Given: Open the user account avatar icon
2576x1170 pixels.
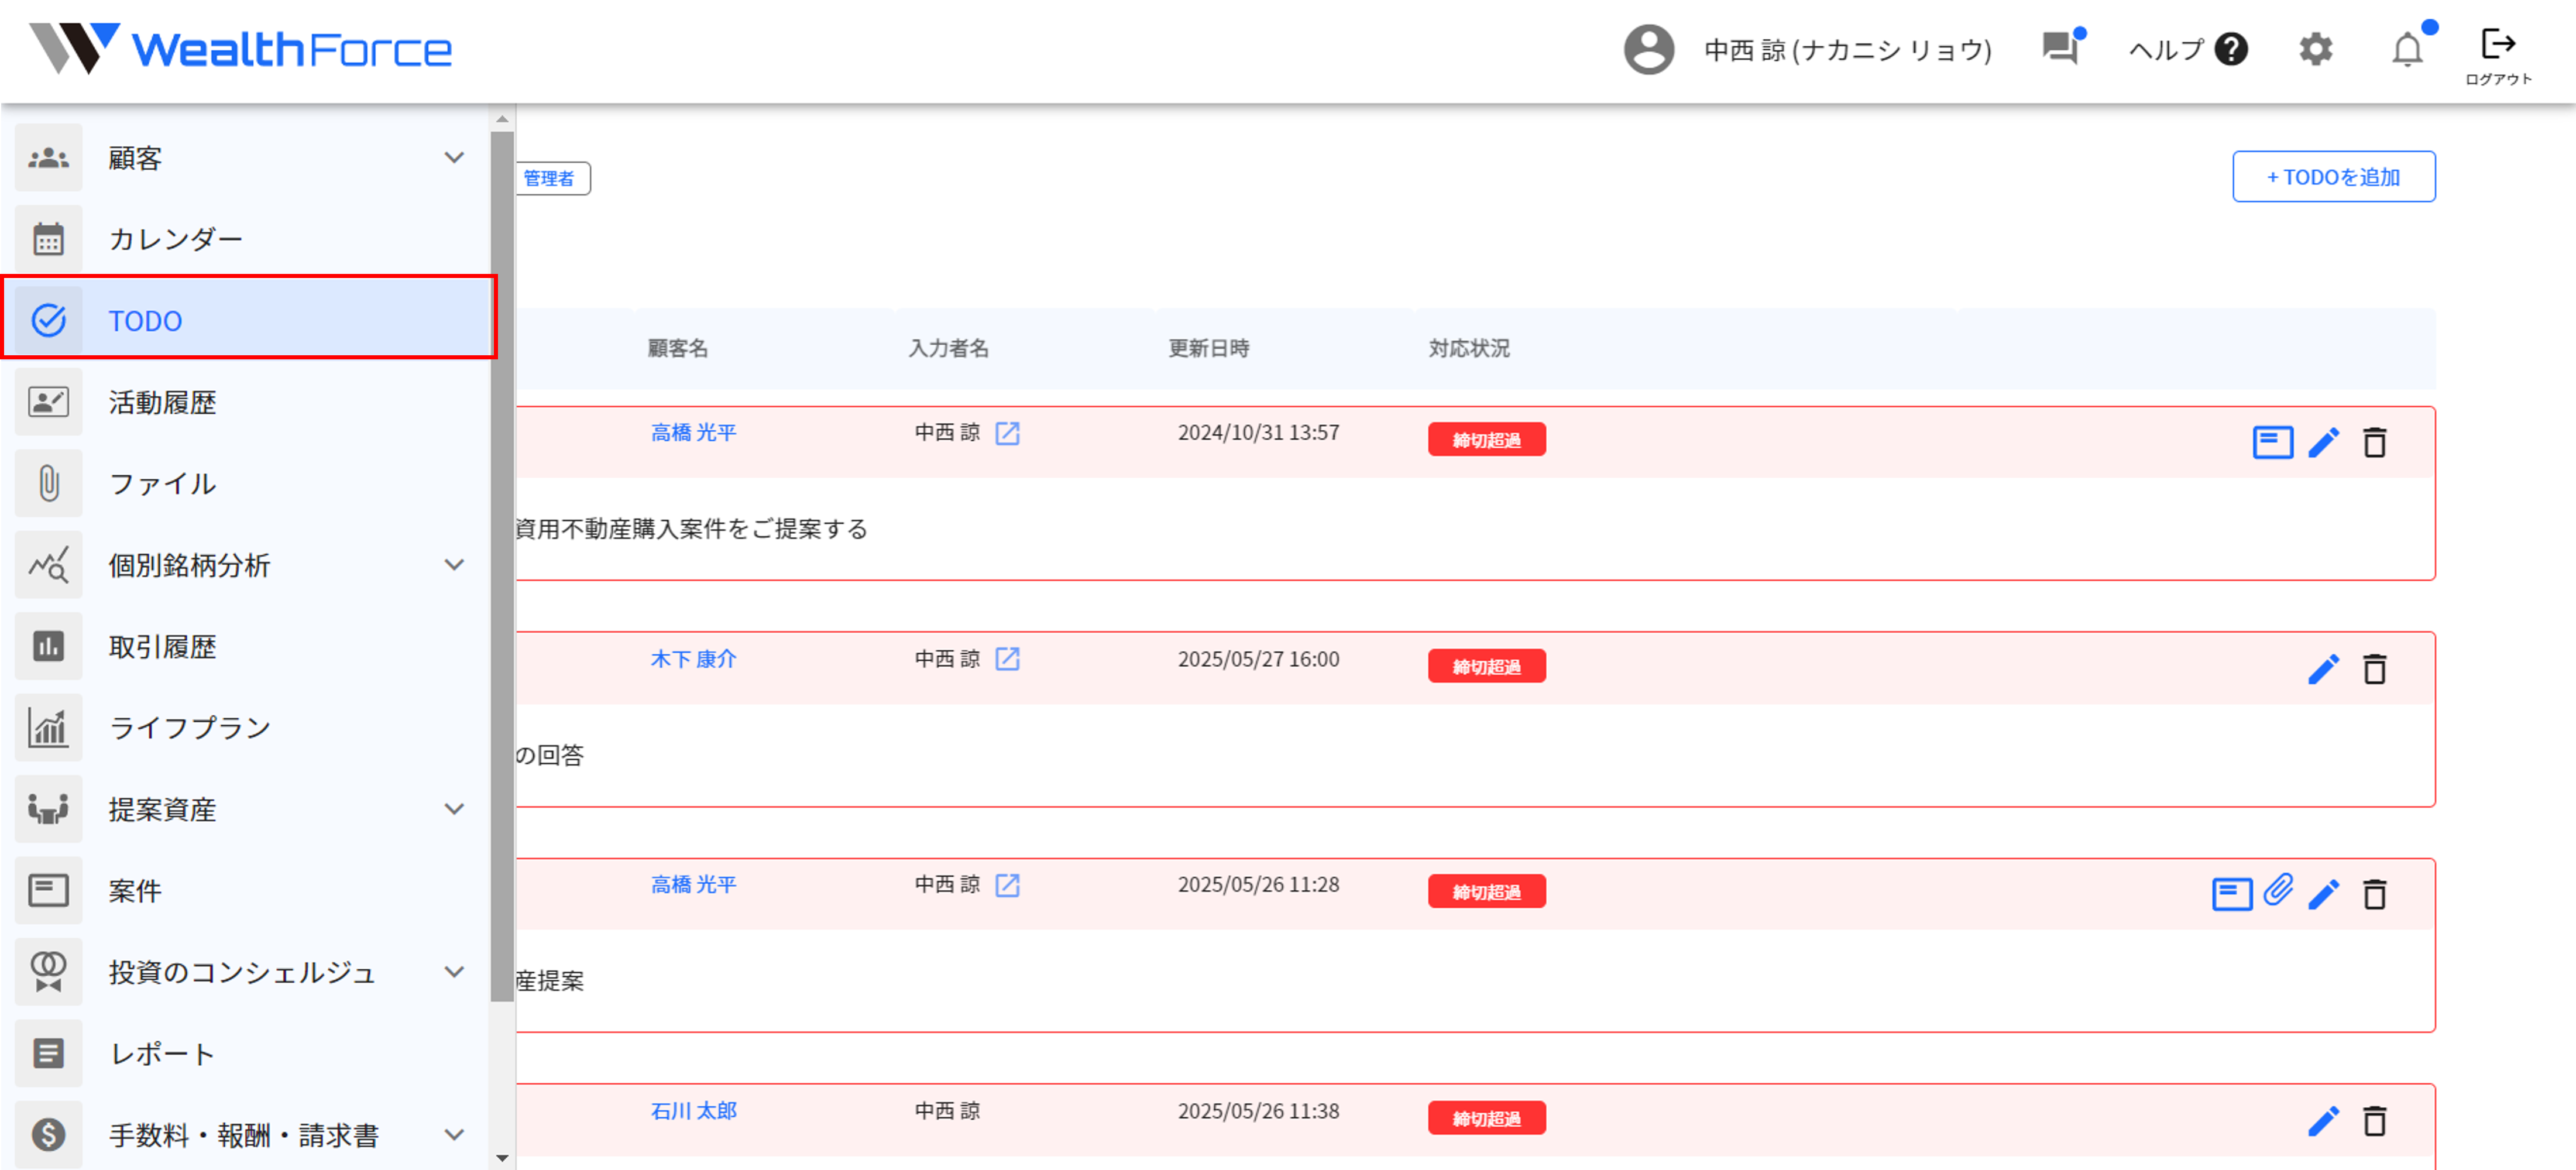Looking at the screenshot, I should click(1649, 49).
